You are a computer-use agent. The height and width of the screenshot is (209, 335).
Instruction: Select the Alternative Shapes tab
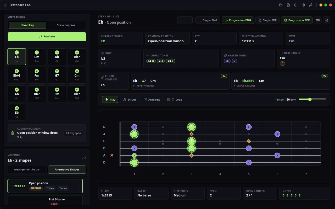click(x=67, y=170)
